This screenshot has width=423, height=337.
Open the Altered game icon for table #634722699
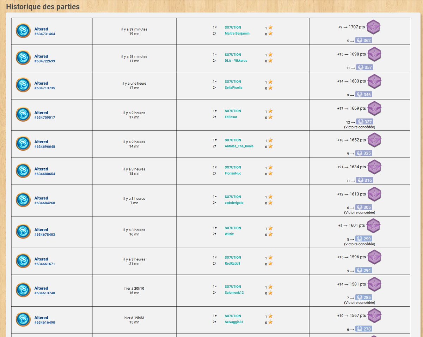pos(23,58)
